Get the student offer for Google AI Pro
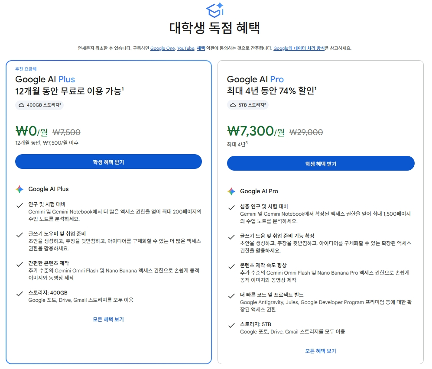The image size is (432, 369). (321, 163)
